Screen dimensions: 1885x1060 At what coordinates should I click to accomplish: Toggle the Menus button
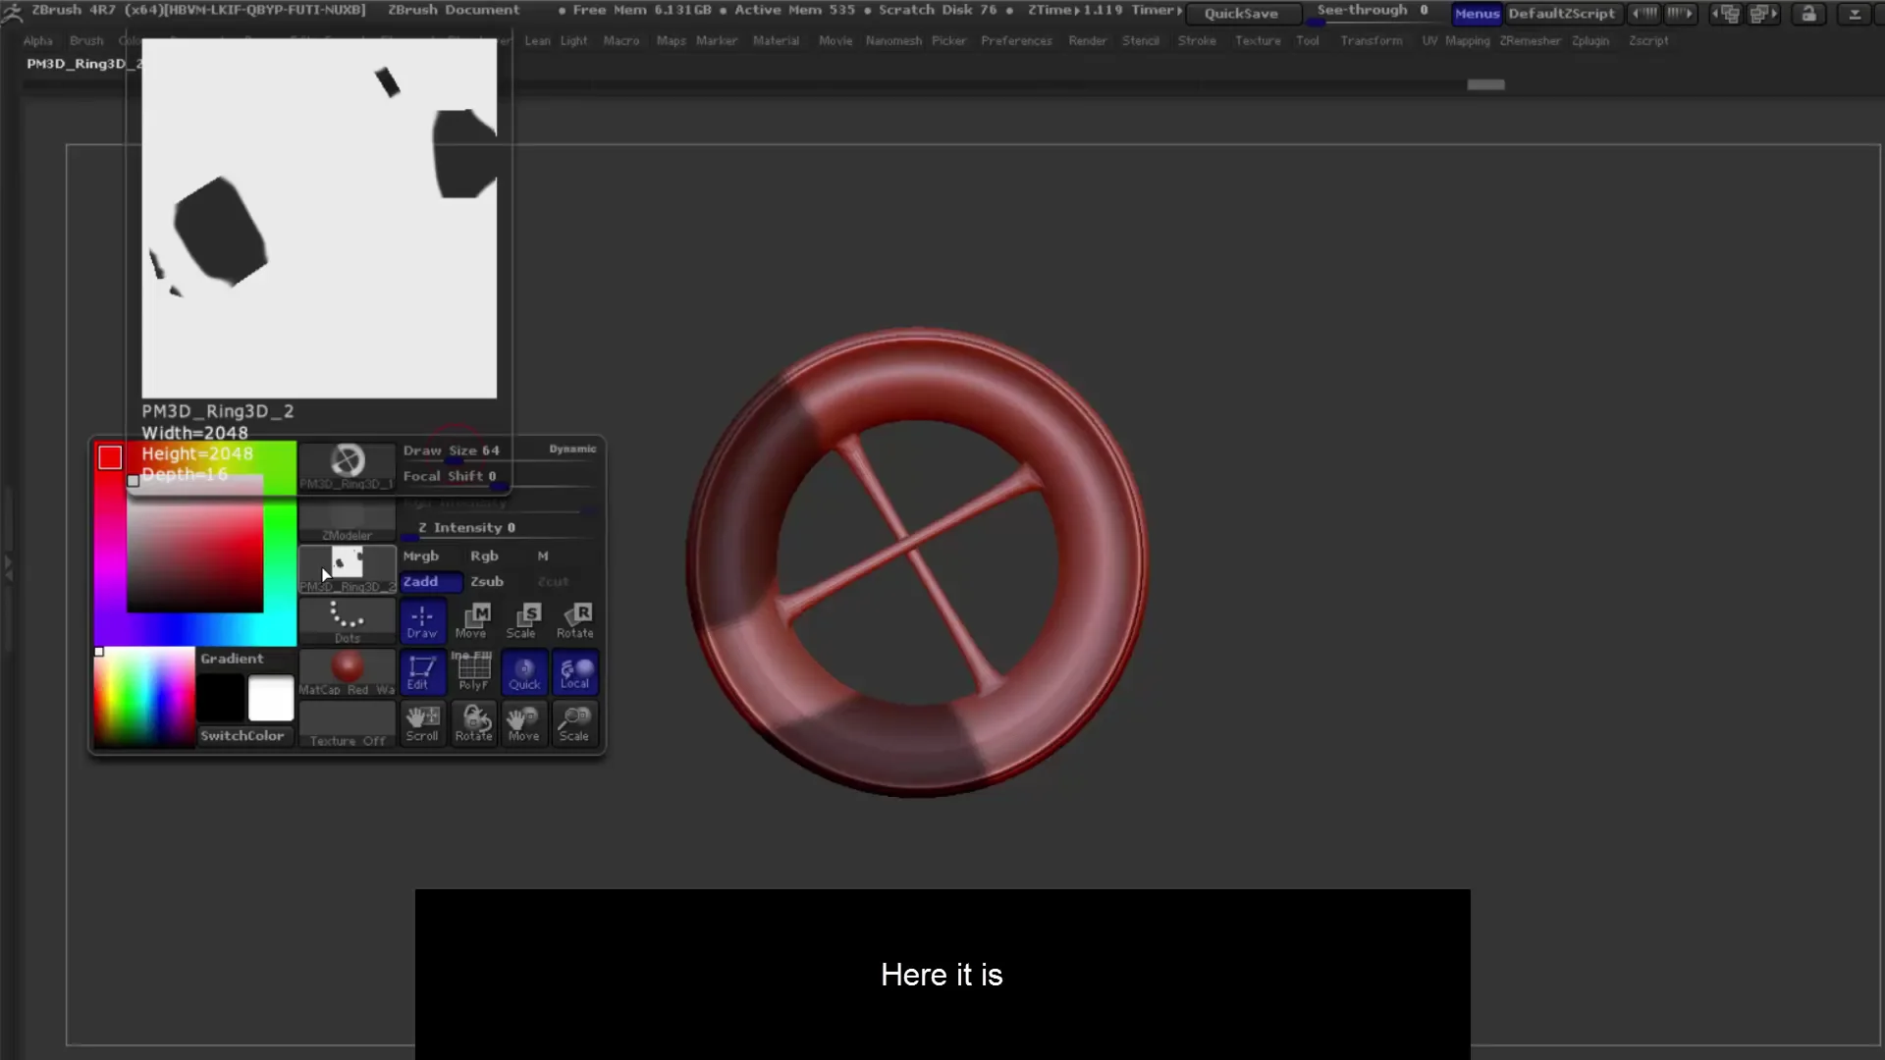point(1478,14)
